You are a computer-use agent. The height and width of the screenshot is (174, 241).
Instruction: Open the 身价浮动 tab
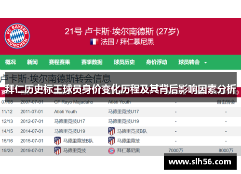point(157,62)
